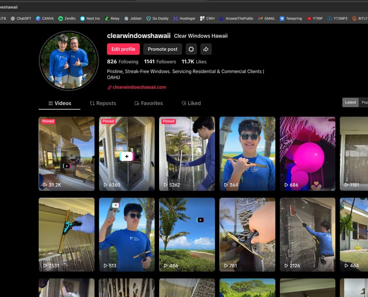Open video with 513 views
Screen dimensions: 368x297
(x=126, y=235)
